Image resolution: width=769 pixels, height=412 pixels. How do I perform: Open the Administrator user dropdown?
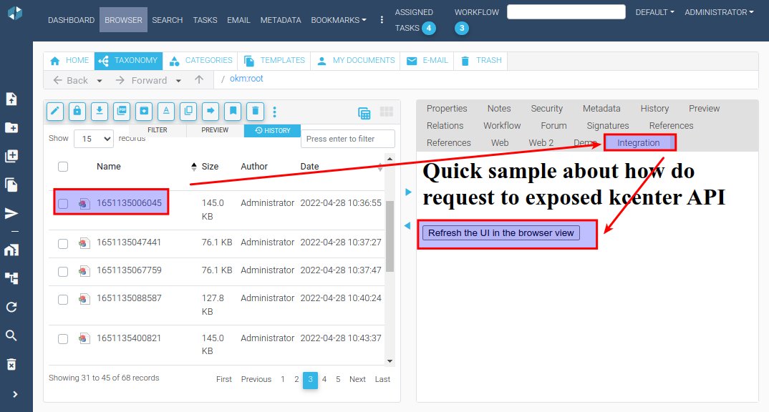(x=719, y=12)
